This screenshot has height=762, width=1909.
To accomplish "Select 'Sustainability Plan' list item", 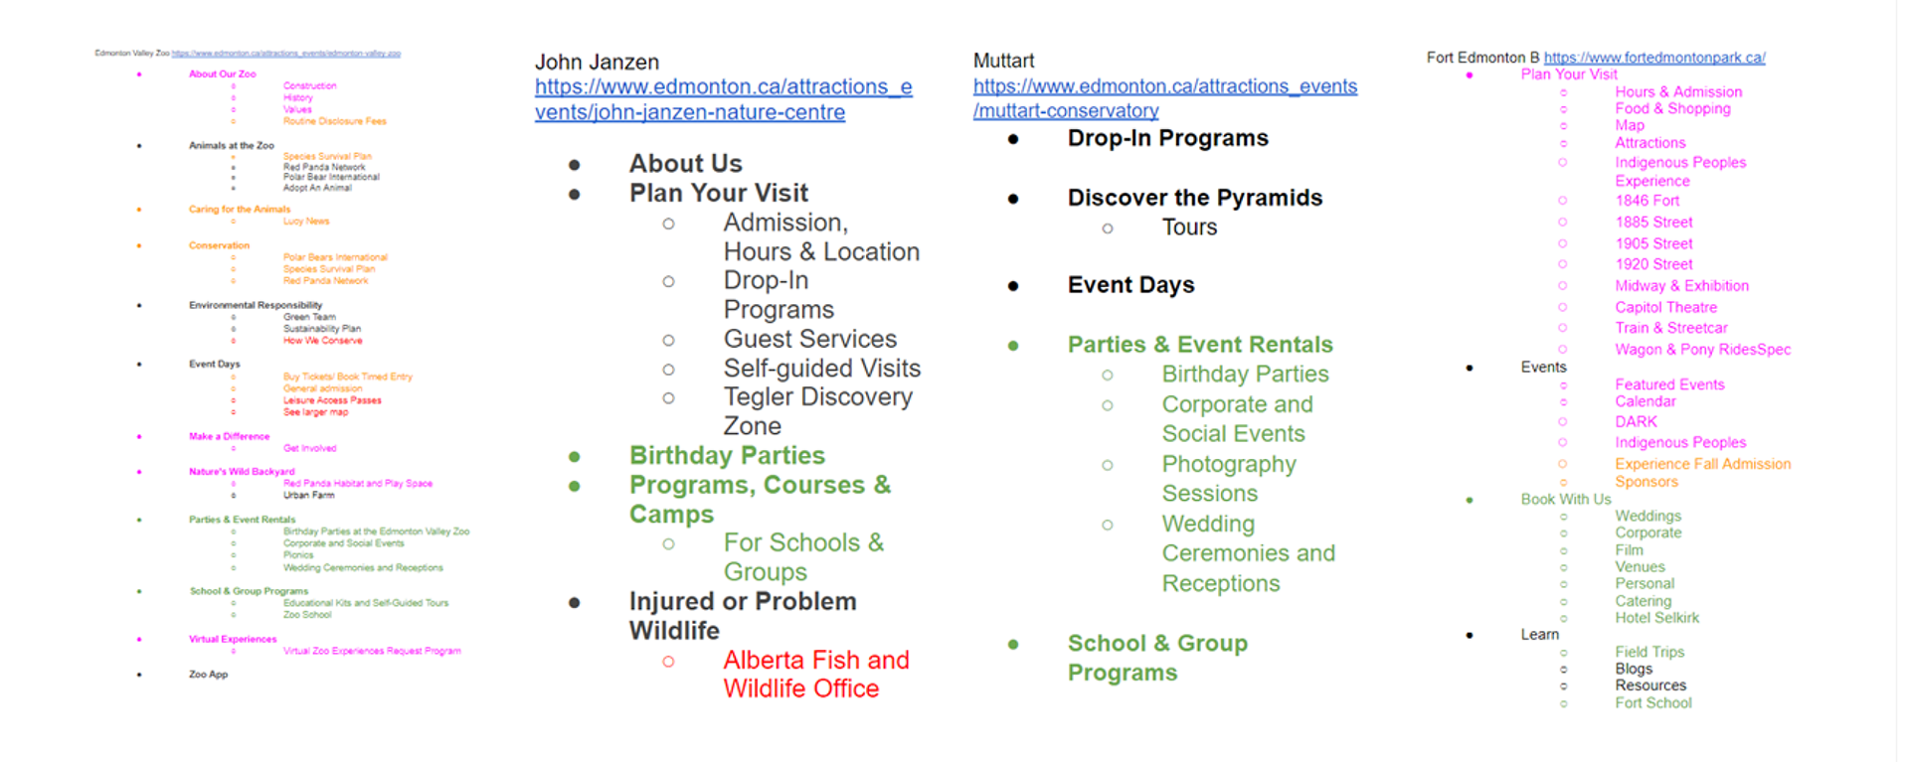I will click(322, 329).
